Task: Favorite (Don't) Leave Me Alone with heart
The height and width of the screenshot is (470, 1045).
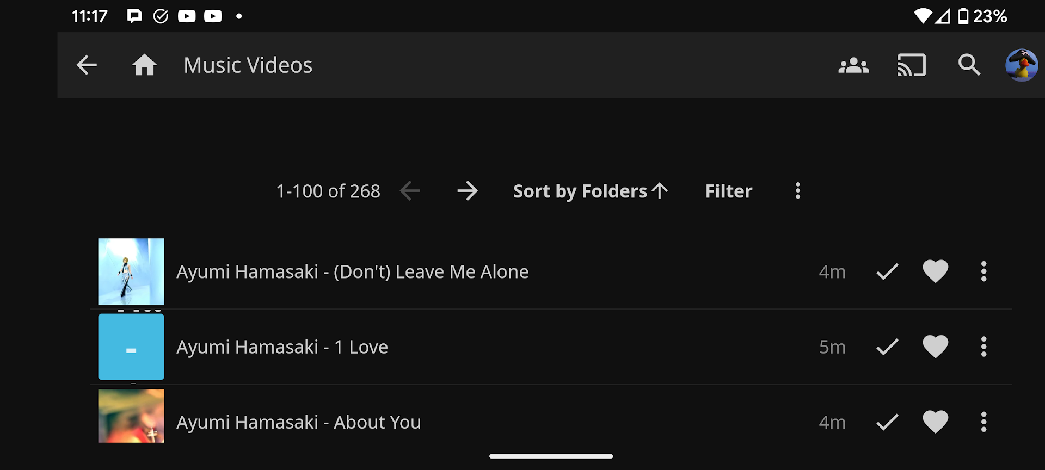Action: (x=935, y=271)
